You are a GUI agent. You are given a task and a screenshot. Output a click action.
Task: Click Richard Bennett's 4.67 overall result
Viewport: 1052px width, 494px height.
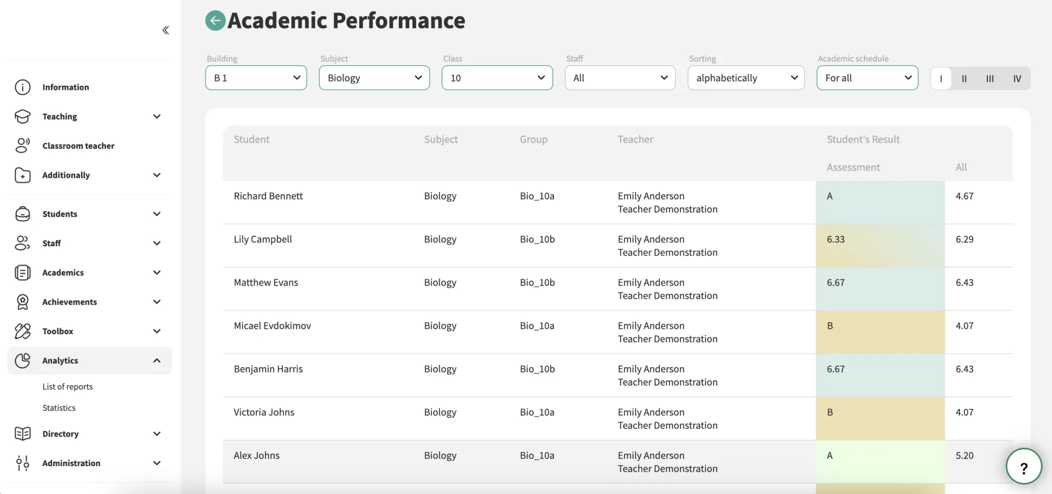(x=964, y=196)
